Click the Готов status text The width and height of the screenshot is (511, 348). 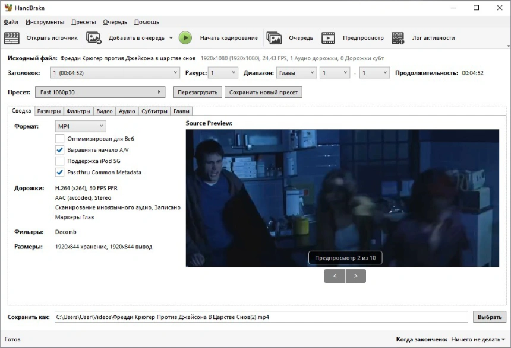tap(12, 339)
